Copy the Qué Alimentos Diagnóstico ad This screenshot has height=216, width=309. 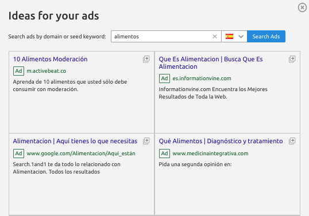[292, 141]
